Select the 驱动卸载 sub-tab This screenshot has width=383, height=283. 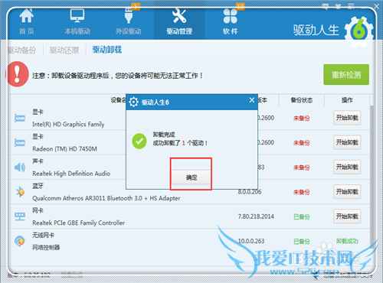click(x=107, y=50)
